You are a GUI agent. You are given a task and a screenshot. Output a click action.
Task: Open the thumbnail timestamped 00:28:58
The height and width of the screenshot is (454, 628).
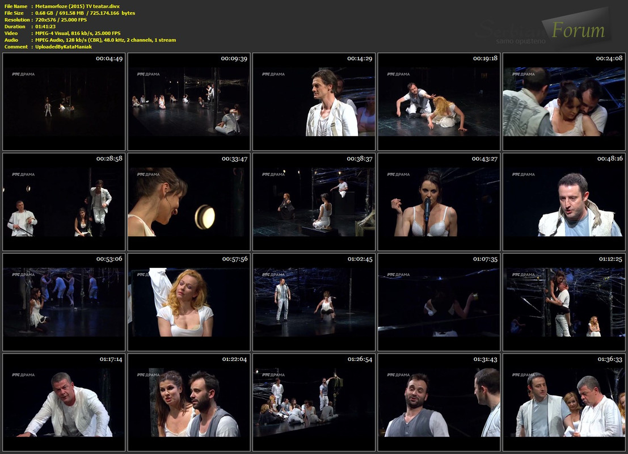tap(64, 202)
